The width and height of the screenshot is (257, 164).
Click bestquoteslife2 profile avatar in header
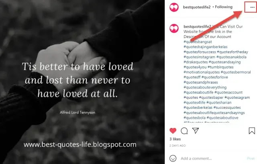point(174,7)
